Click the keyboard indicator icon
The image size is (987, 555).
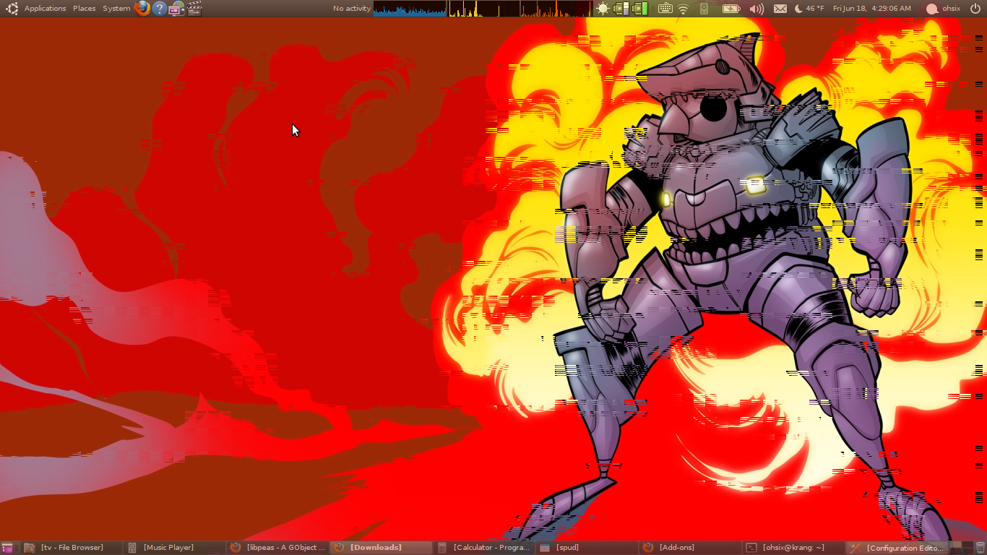coord(665,9)
